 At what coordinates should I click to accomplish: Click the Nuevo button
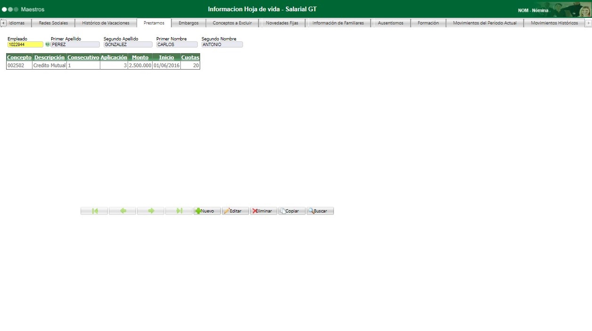point(207,211)
